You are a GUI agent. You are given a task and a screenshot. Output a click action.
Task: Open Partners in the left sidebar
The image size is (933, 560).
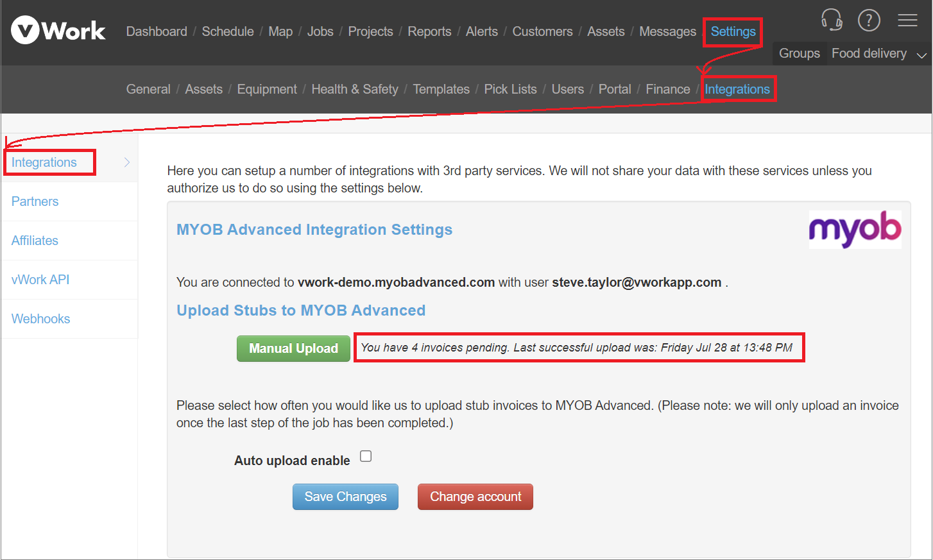[x=35, y=201]
